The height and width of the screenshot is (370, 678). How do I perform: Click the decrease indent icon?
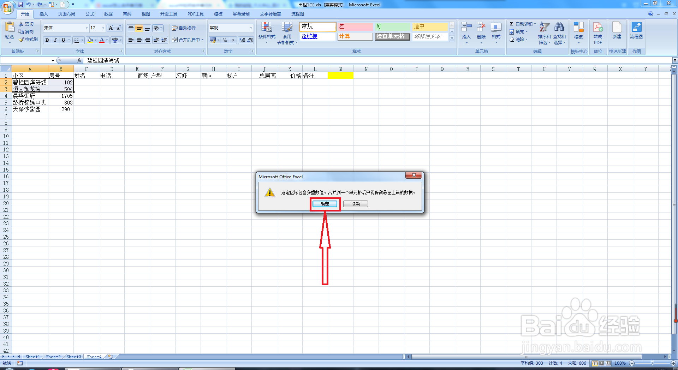(156, 40)
